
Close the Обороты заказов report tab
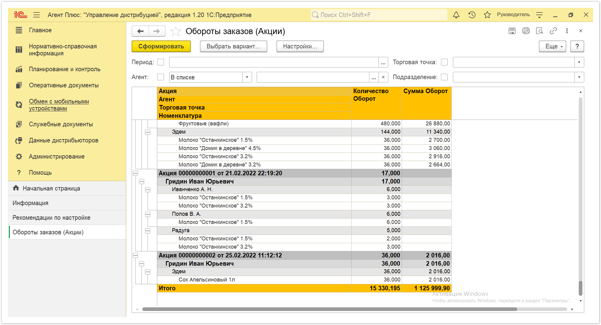pyautogui.click(x=581, y=31)
